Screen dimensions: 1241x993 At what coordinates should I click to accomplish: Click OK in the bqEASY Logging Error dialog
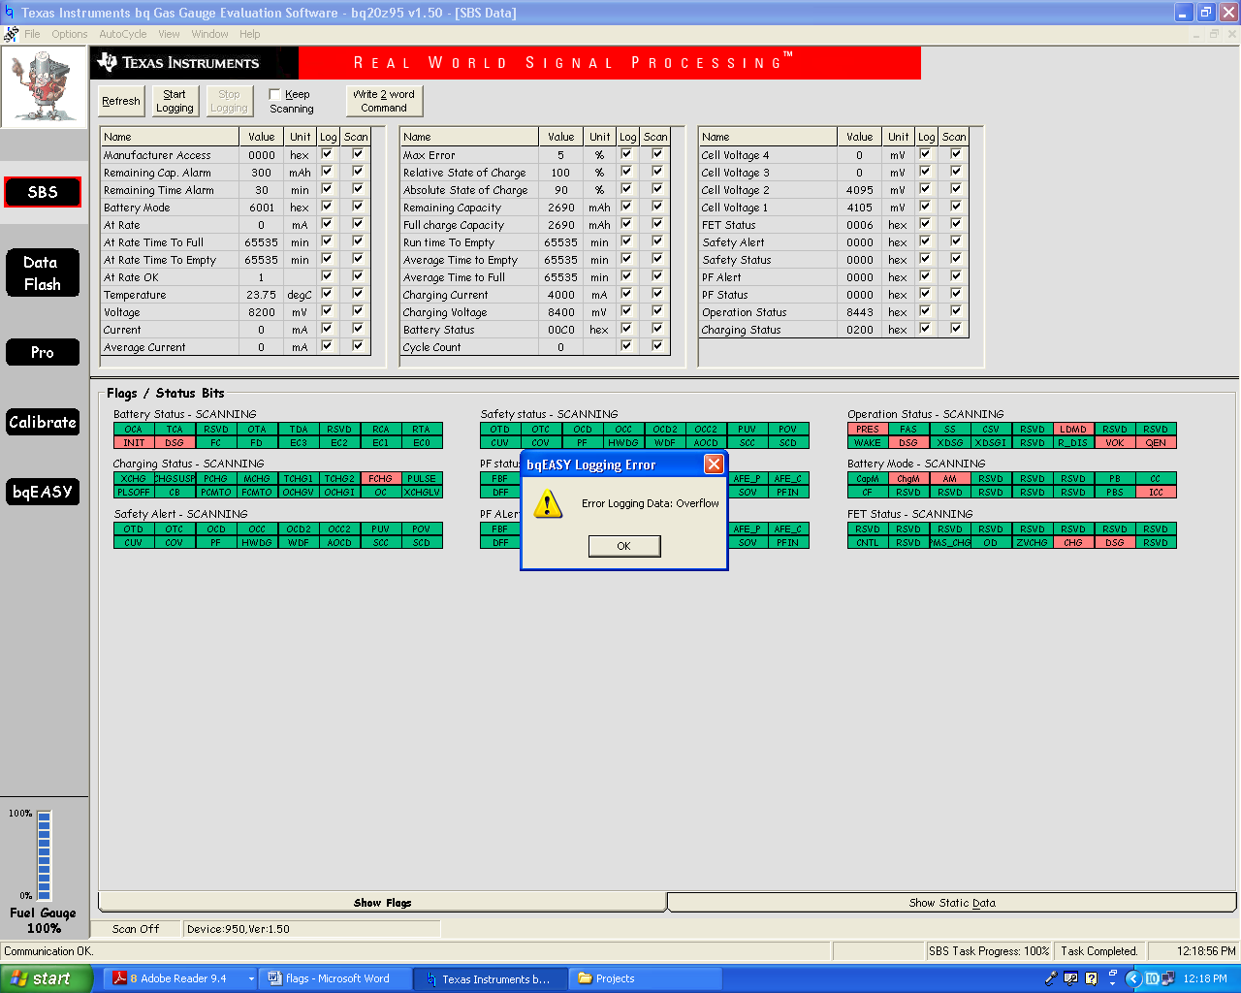click(x=624, y=546)
